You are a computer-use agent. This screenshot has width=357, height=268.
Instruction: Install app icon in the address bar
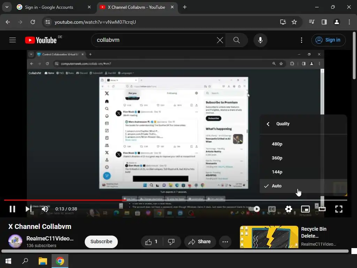click(283, 22)
